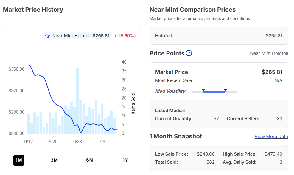Switch chart to 6M range
Image resolution: width=294 pixels, height=175 pixels.
click(x=90, y=160)
